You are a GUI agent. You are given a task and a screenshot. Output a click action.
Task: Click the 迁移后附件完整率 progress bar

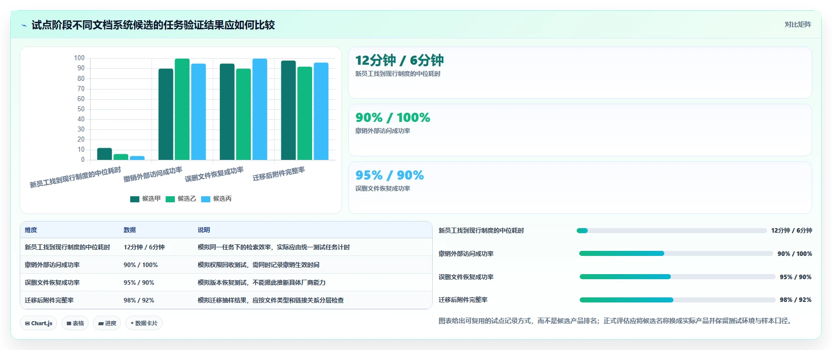(x=677, y=300)
